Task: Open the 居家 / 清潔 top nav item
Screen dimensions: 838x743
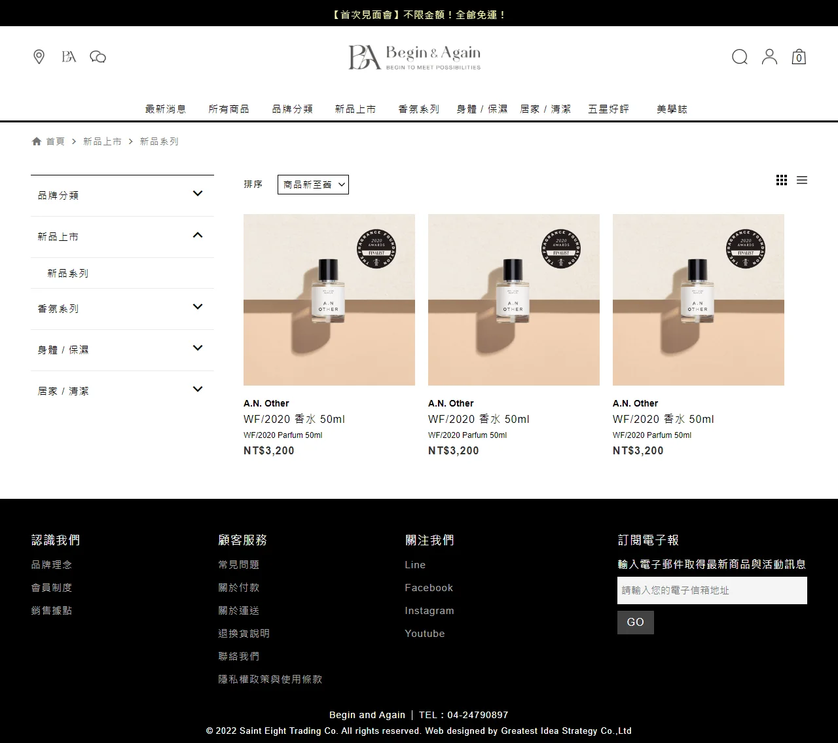Action: tap(545, 109)
